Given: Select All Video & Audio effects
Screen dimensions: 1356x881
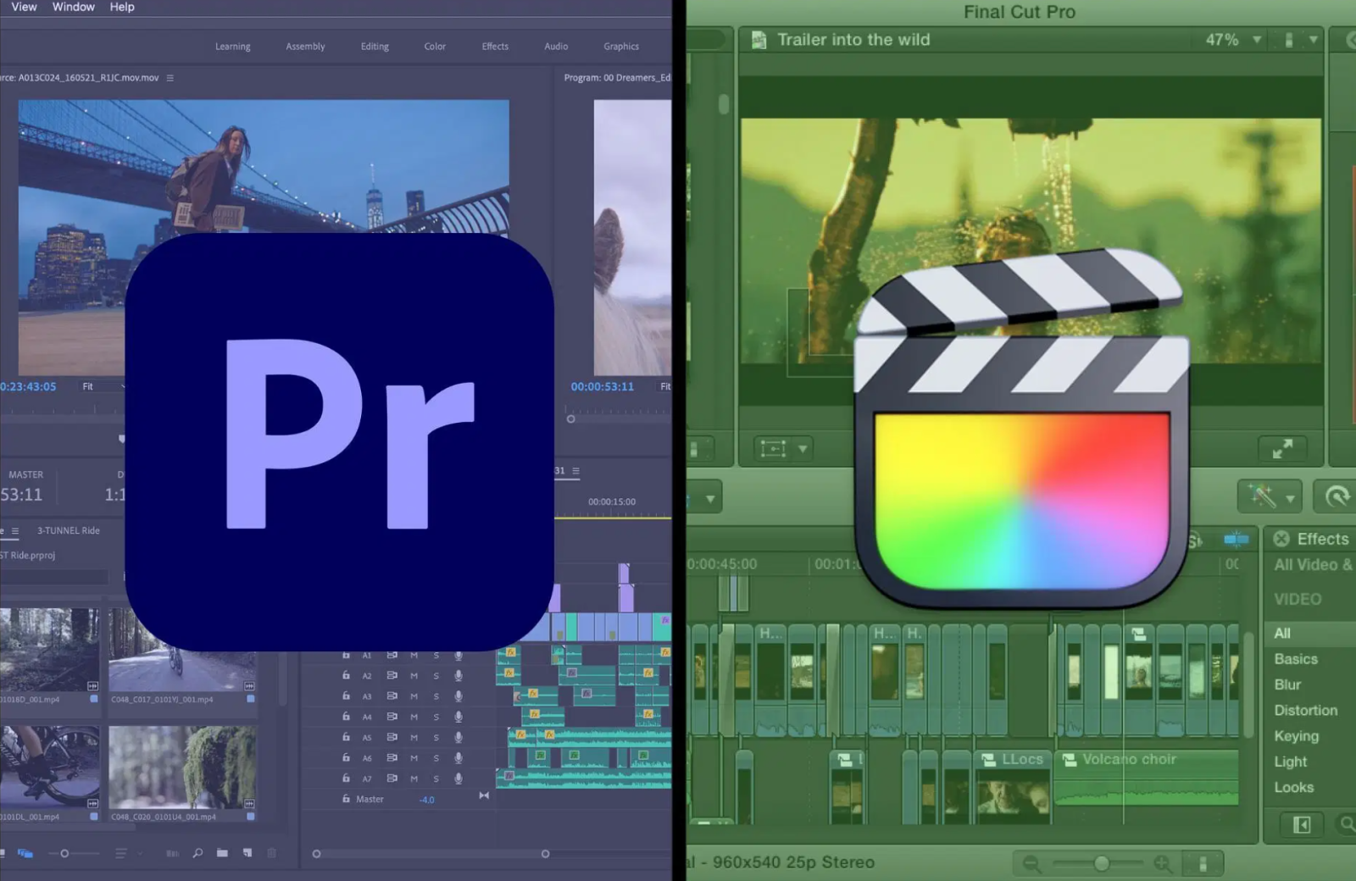Looking at the screenshot, I should point(1313,565).
